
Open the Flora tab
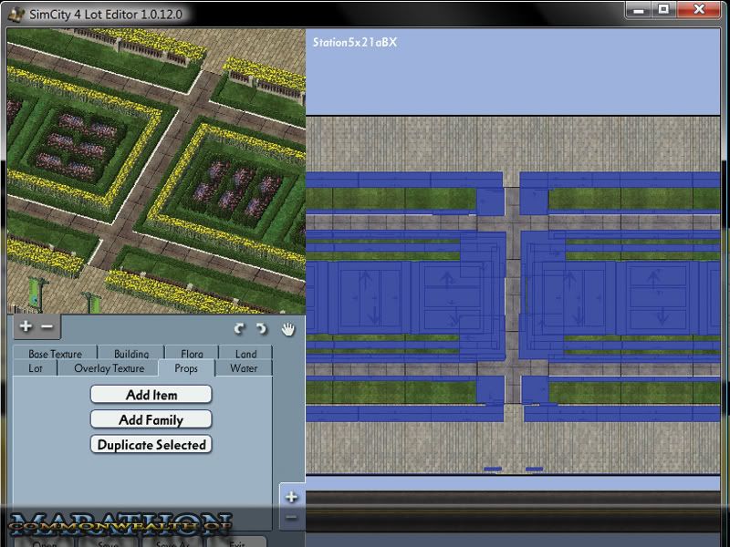192,354
